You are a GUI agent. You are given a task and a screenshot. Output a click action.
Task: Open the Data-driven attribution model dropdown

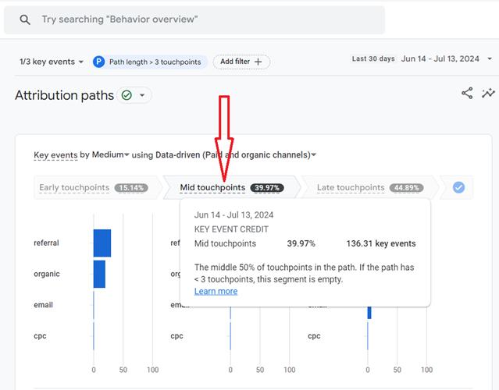pos(236,154)
